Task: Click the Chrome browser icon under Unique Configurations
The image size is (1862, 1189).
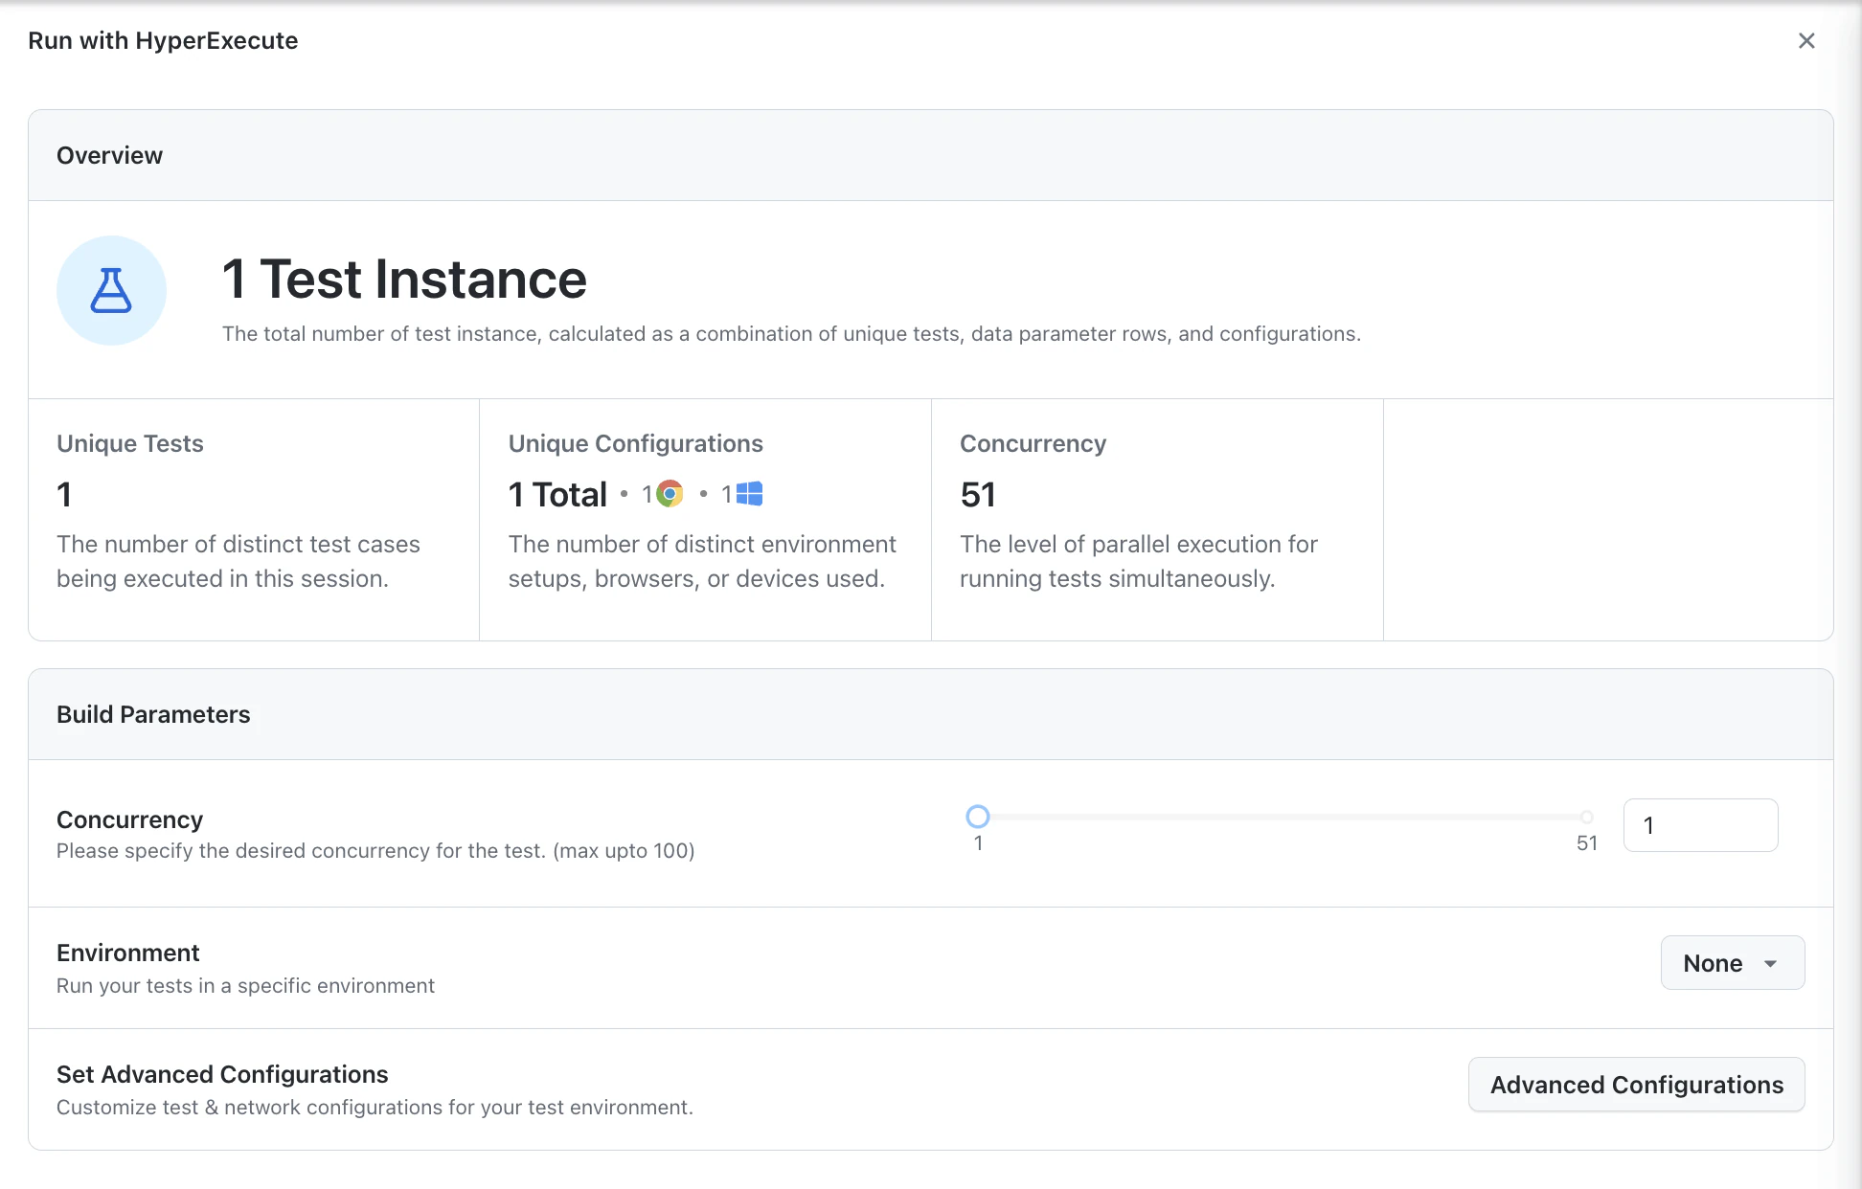Action: (x=670, y=494)
